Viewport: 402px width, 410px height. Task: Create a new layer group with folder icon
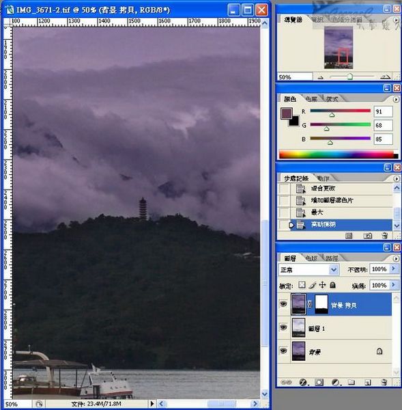coord(351,382)
